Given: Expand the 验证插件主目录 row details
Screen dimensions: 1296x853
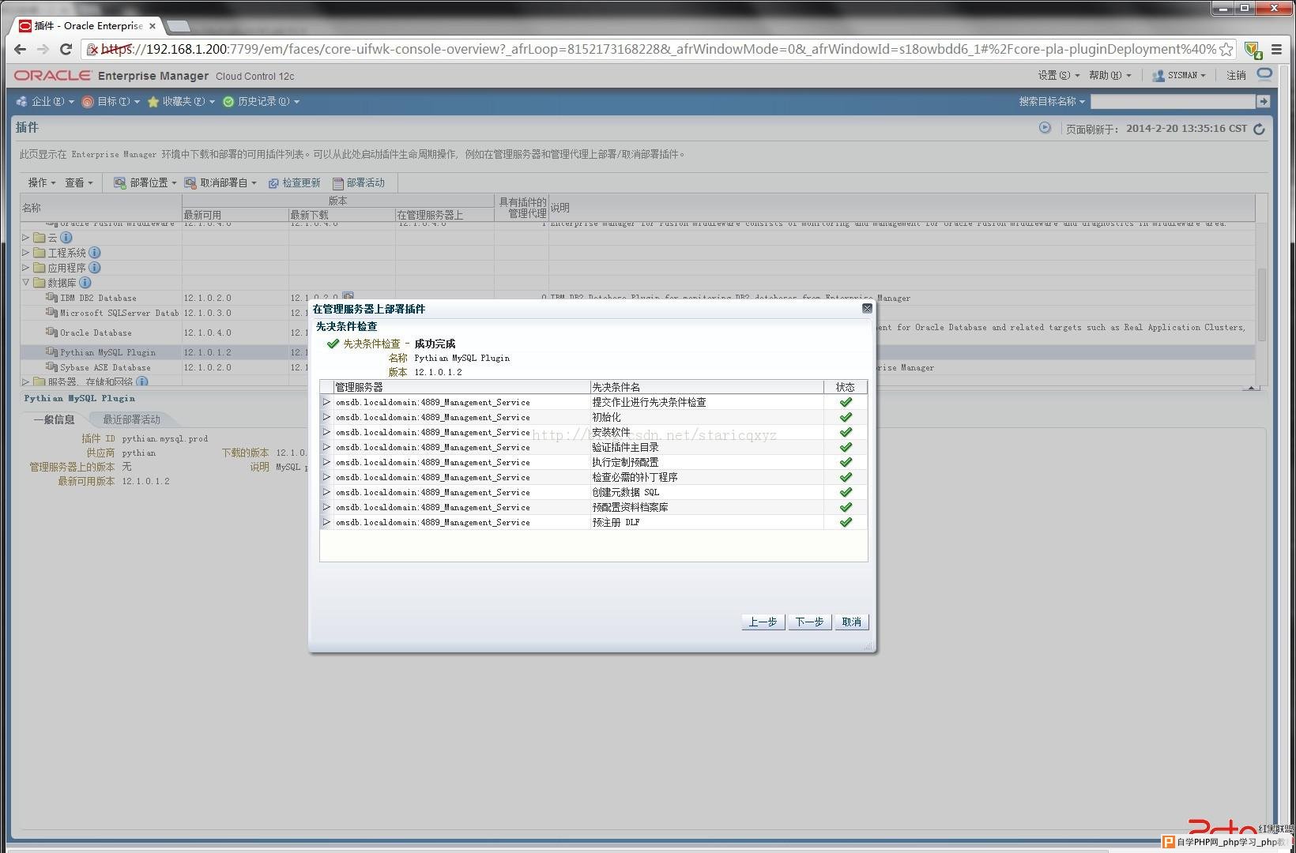Looking at the screenshot, I should click(326, 447).
